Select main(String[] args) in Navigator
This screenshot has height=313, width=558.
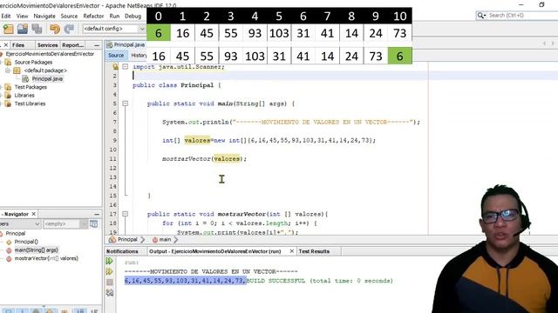[36, 250]
